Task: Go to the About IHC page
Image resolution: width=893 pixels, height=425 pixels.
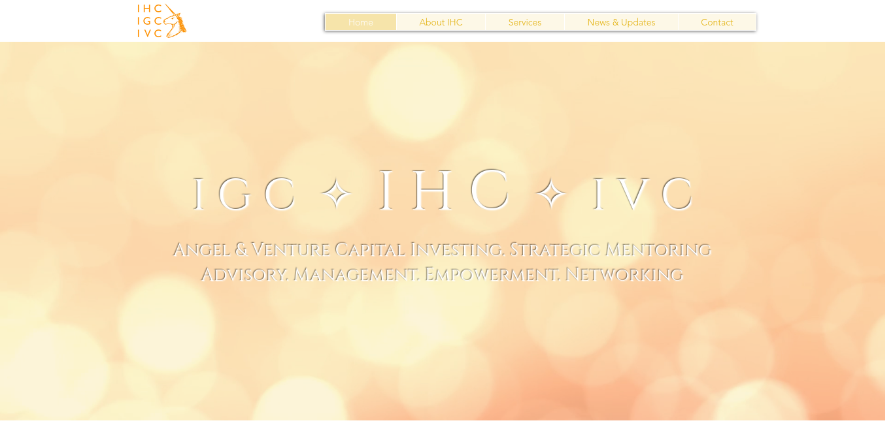Action: click(441, 22)
